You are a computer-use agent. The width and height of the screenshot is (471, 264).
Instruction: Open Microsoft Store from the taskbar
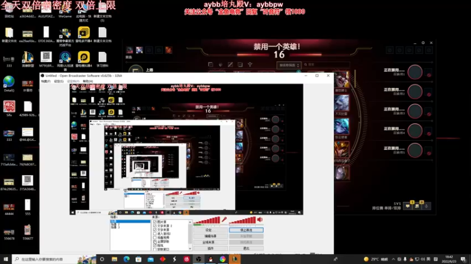(x=138, y=259)
